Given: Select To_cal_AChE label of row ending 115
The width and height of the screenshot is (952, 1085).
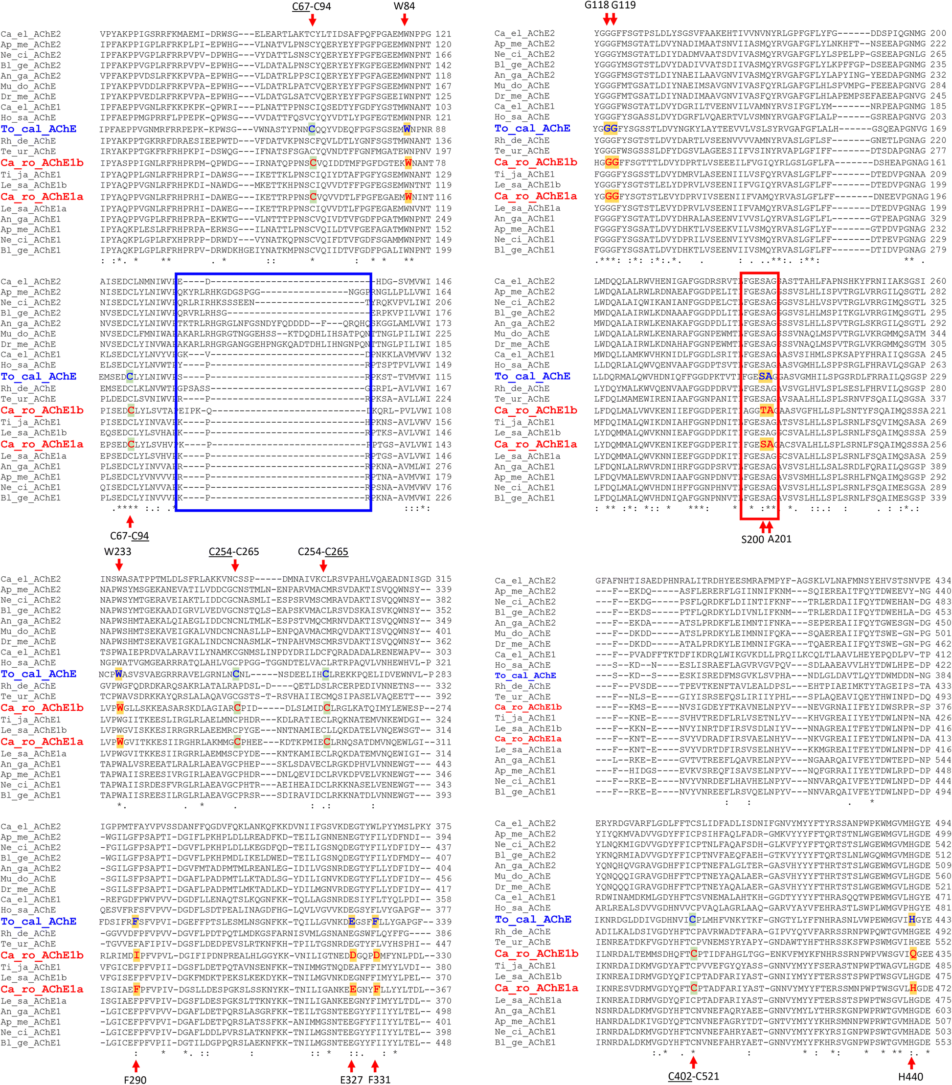Looking at the screenshot, I should pos(39,376).
